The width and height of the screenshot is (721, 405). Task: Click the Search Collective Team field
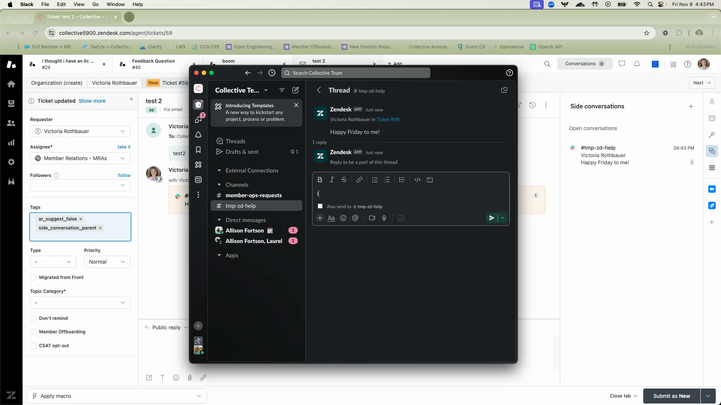coord(355,73)
